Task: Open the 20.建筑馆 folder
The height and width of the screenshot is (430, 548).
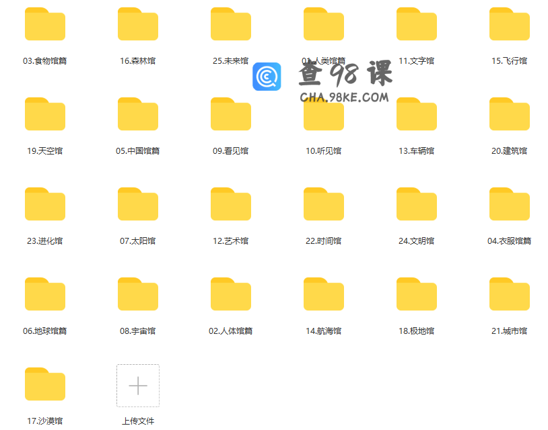Action: pos(509,114)
